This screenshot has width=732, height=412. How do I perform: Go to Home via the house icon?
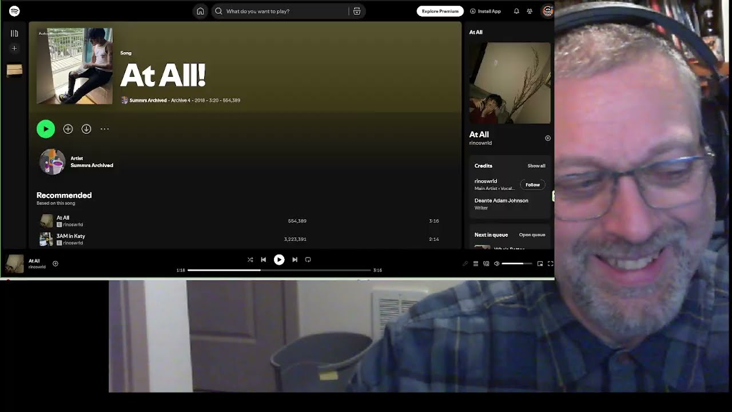(200, 11)
